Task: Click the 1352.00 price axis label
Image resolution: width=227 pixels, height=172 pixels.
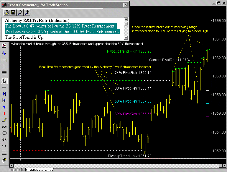Action: (219, 151)
